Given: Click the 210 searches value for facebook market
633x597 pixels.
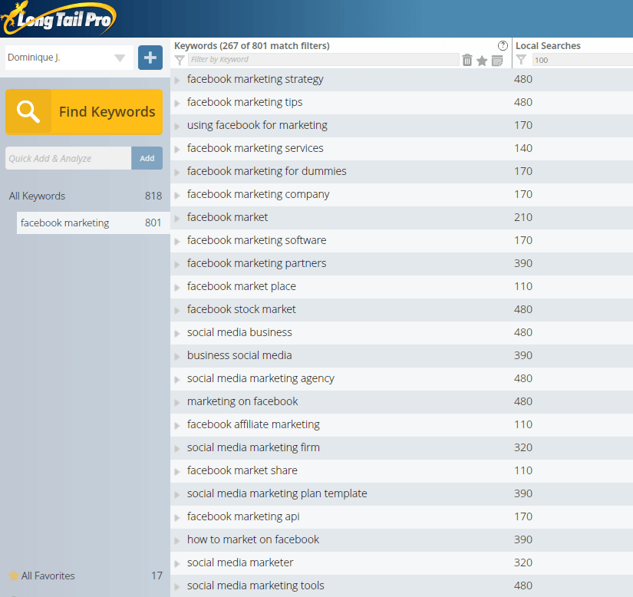Looking at the screenshot, I should click(523, 217).
